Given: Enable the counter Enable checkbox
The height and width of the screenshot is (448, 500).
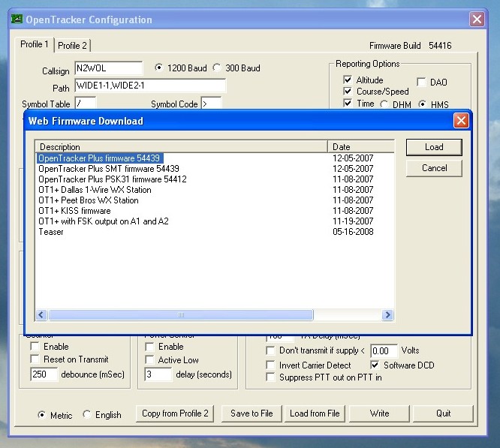Looking at the screenshot, I should 35,347.
